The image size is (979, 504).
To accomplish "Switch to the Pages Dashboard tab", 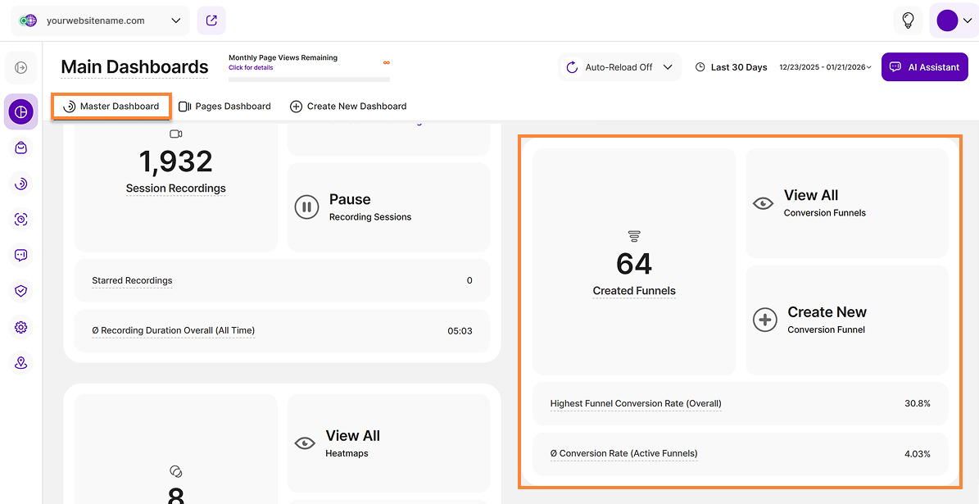I will [224, 106].
